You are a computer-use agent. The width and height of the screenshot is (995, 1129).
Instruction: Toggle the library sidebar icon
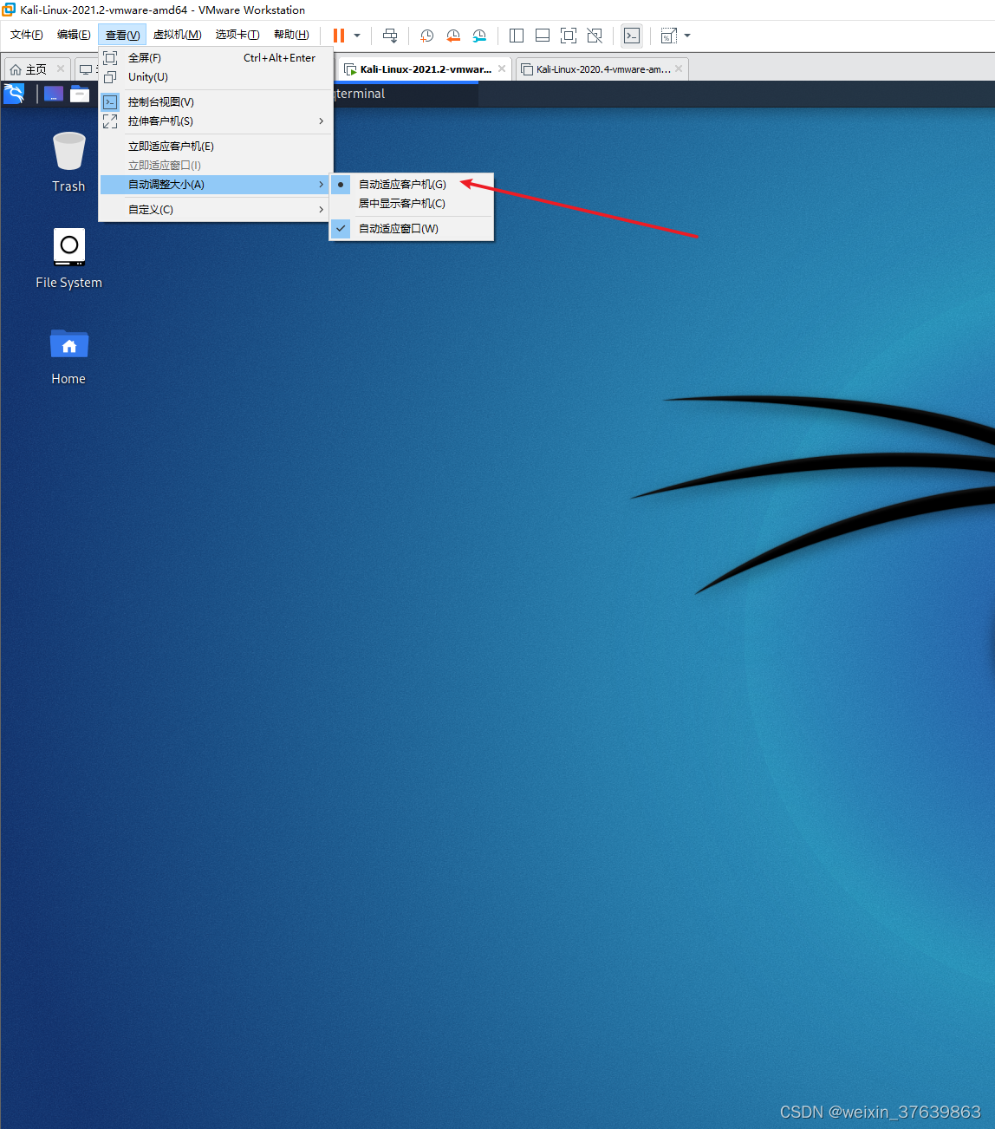click(517, 36)
